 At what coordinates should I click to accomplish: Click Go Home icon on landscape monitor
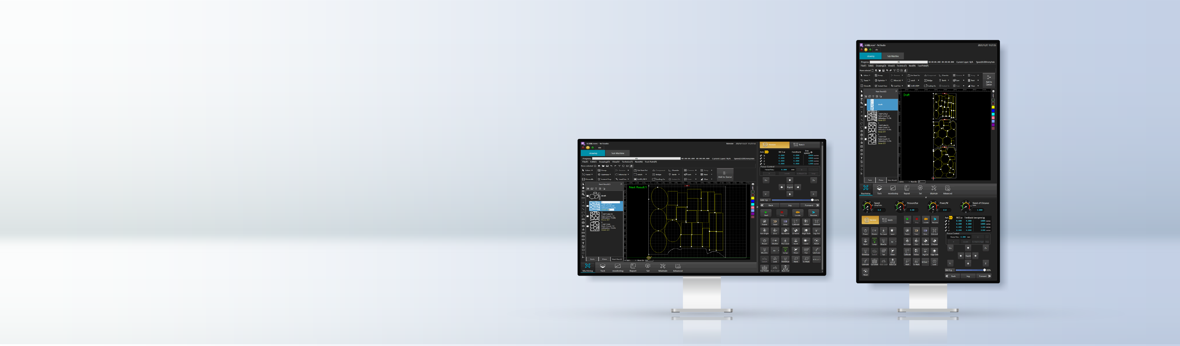(785, 230)
